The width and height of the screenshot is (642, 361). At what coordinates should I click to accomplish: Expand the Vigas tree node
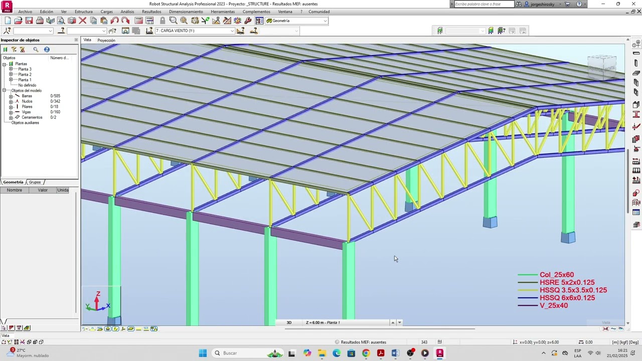coord(11,112)
